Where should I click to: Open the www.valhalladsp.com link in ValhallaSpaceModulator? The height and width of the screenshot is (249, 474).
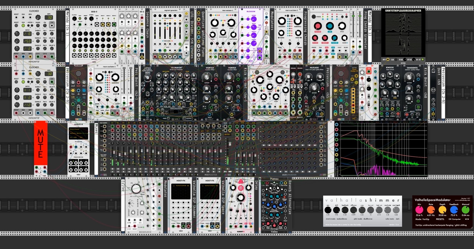462,200
